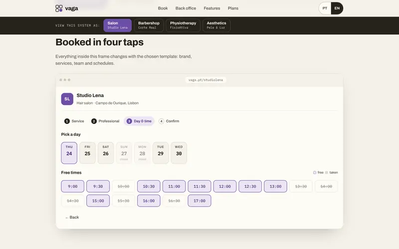399x249 pixels.
Task: Switch language to PT
Action: click(x=325, y=8)
